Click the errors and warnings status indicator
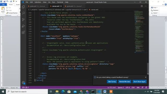Image resolution: width=167 pixels, height=94 pixels. click(25, 87)
